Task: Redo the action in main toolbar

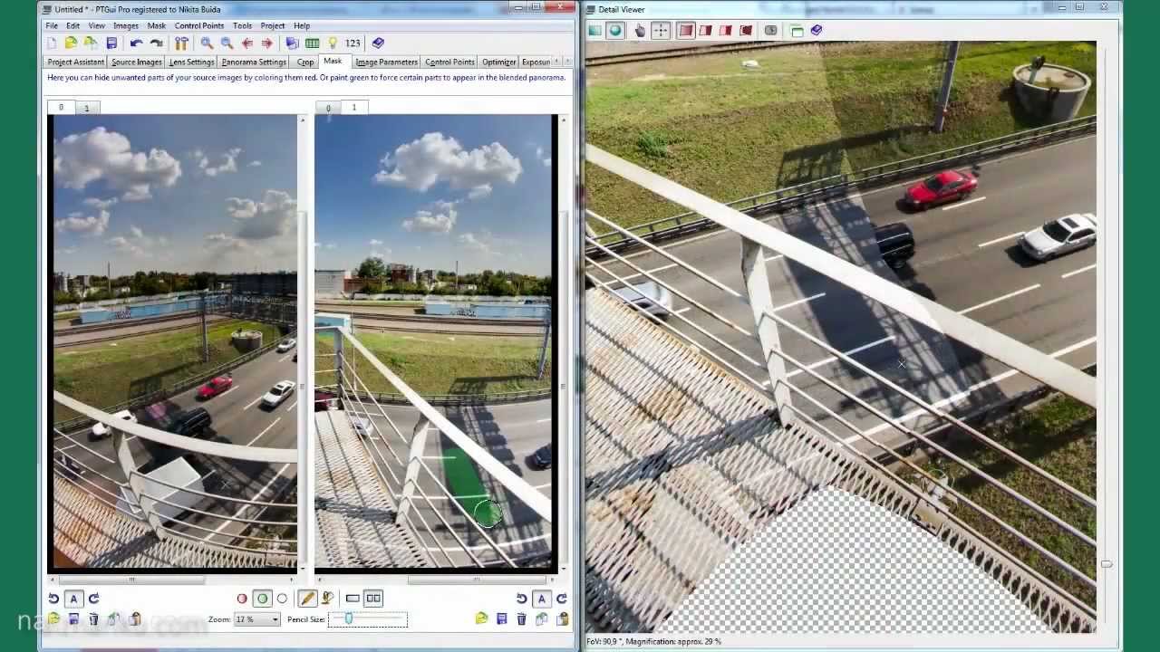Action: (156, 43)
